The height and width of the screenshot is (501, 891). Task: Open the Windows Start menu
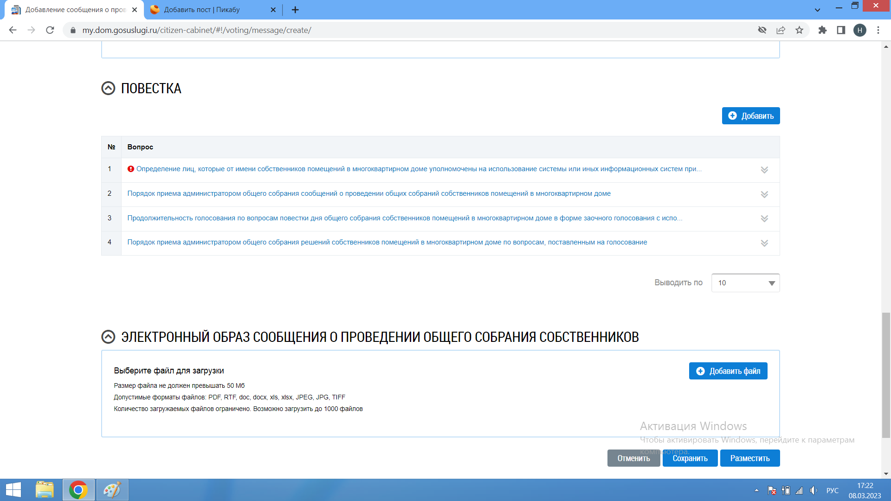(x=13, y=490)
